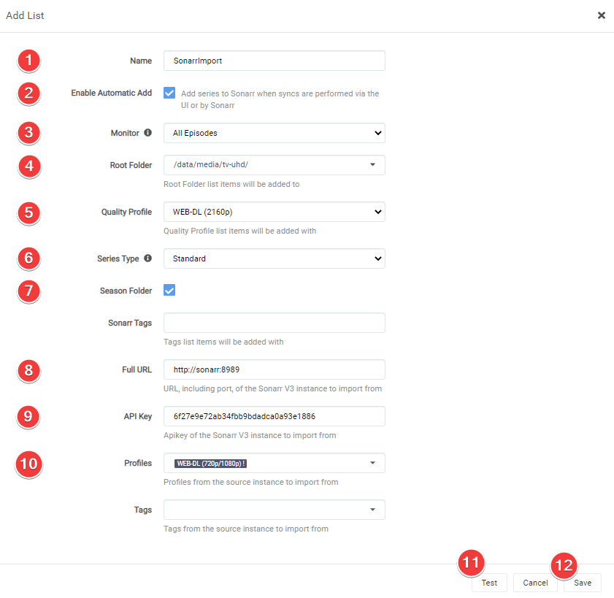Click the Root Folder label
The width and height of the screenshot is (614, 598).
131,165
